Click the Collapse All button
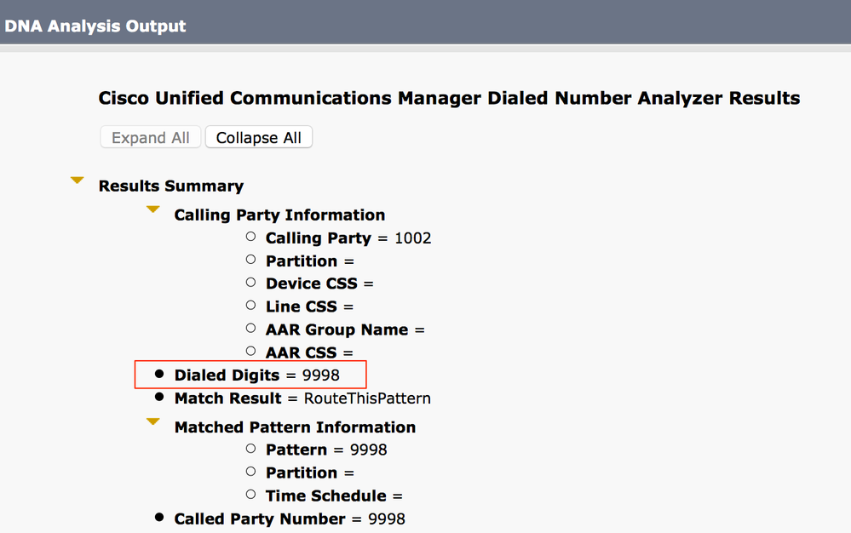 click(x=258, y=137)
